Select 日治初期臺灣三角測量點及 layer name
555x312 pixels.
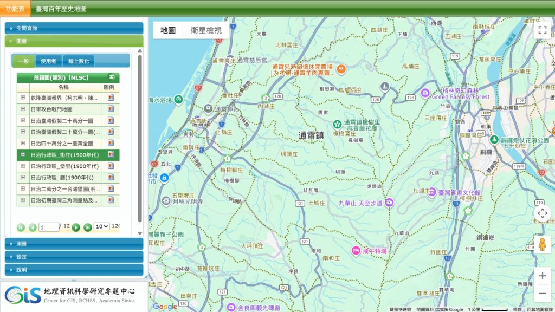[x=64, y=200]
